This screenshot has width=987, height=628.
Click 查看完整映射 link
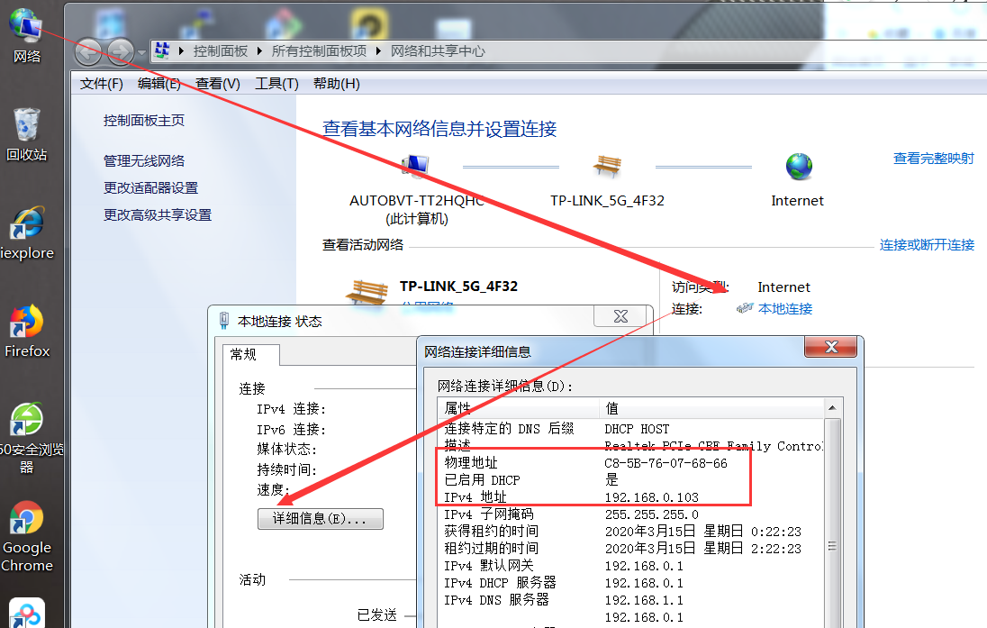pos(934,158)
